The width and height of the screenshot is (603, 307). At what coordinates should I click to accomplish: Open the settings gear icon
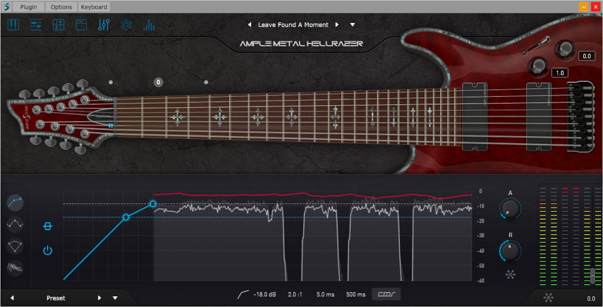coord(126,25)
